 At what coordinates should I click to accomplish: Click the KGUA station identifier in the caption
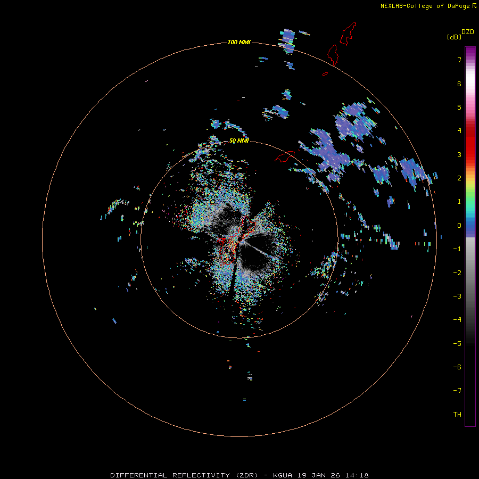[282, 475]
